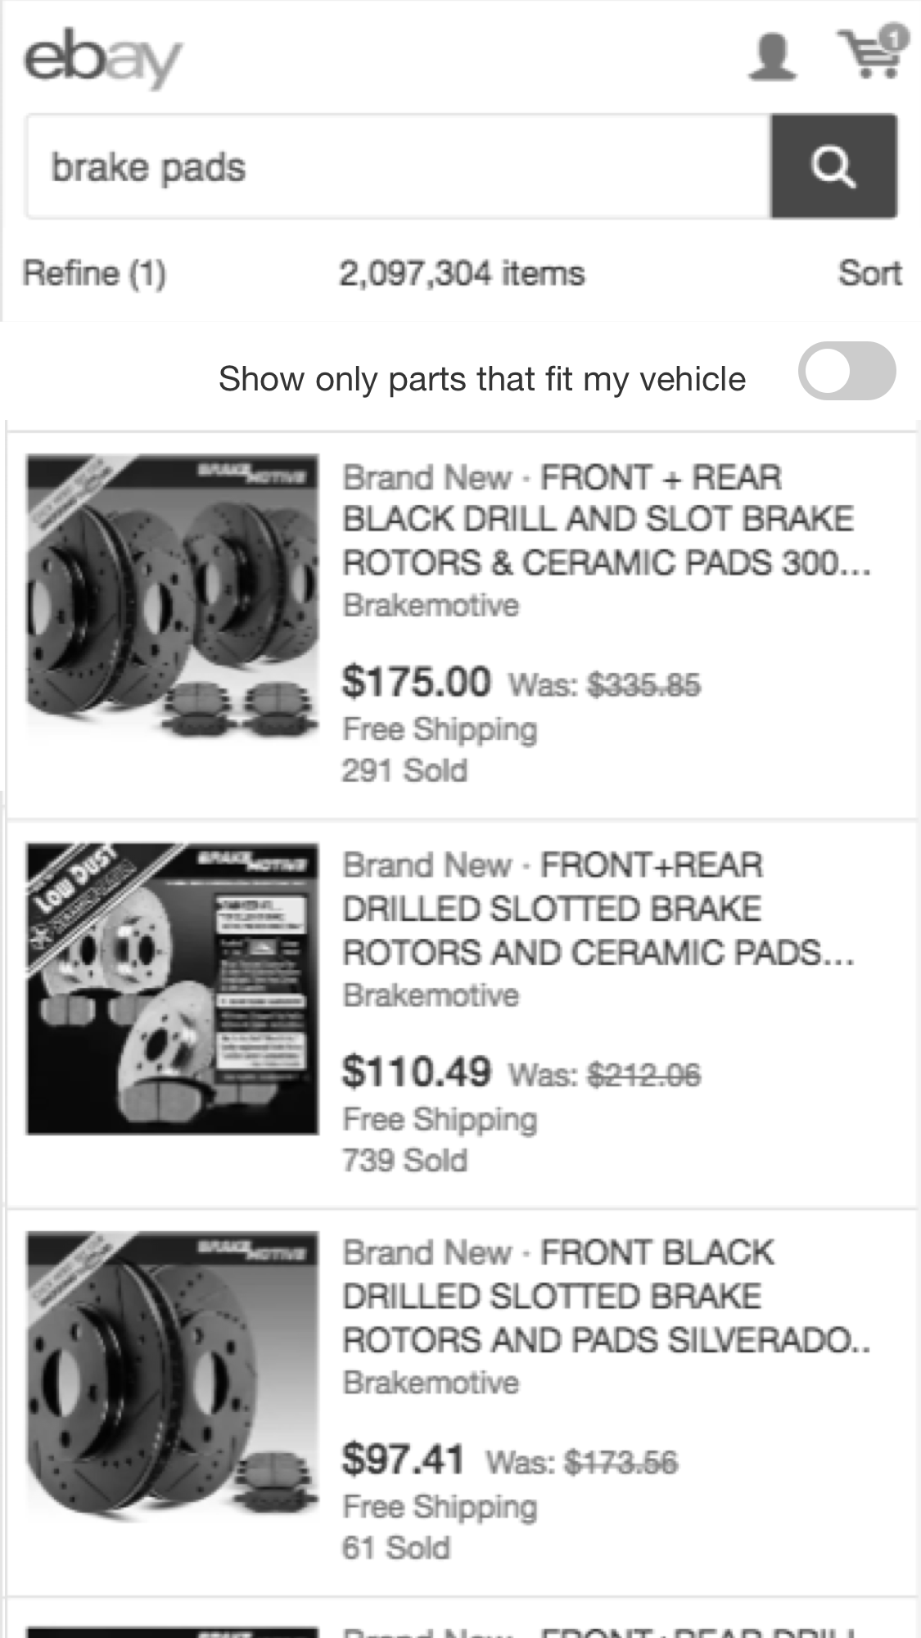This screenshot has height=1638, width=921.
Task: Open FRONT+REAR DRILLED SLOTTED listing title
Action: click(596, 909)
